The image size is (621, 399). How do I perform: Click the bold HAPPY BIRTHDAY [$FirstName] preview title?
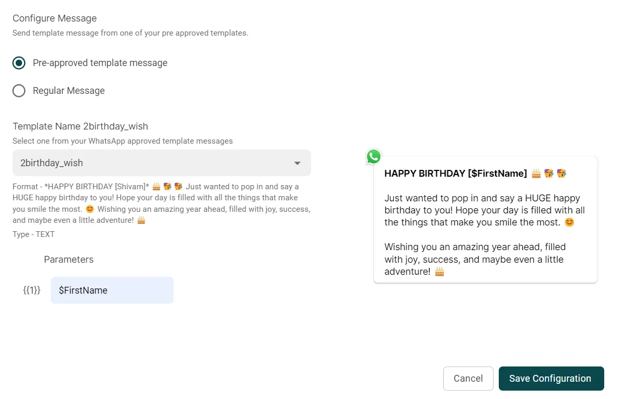(455, 174)
